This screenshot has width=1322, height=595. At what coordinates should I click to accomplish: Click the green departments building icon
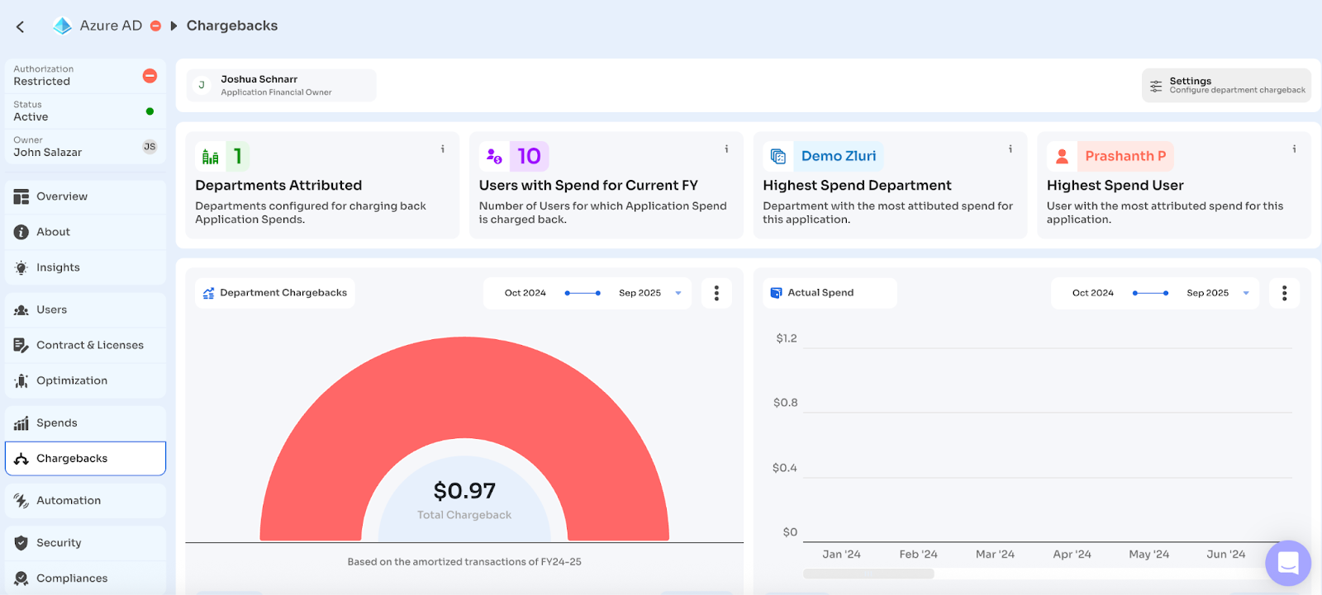click(211, 156)
